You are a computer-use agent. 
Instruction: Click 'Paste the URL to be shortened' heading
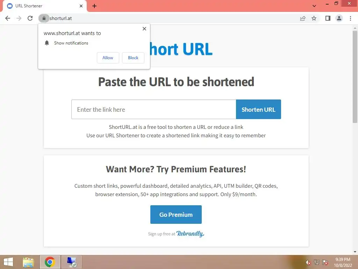(x=176, y=82)
